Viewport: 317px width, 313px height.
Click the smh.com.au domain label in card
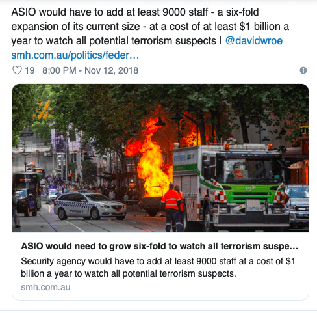point(45,287)
